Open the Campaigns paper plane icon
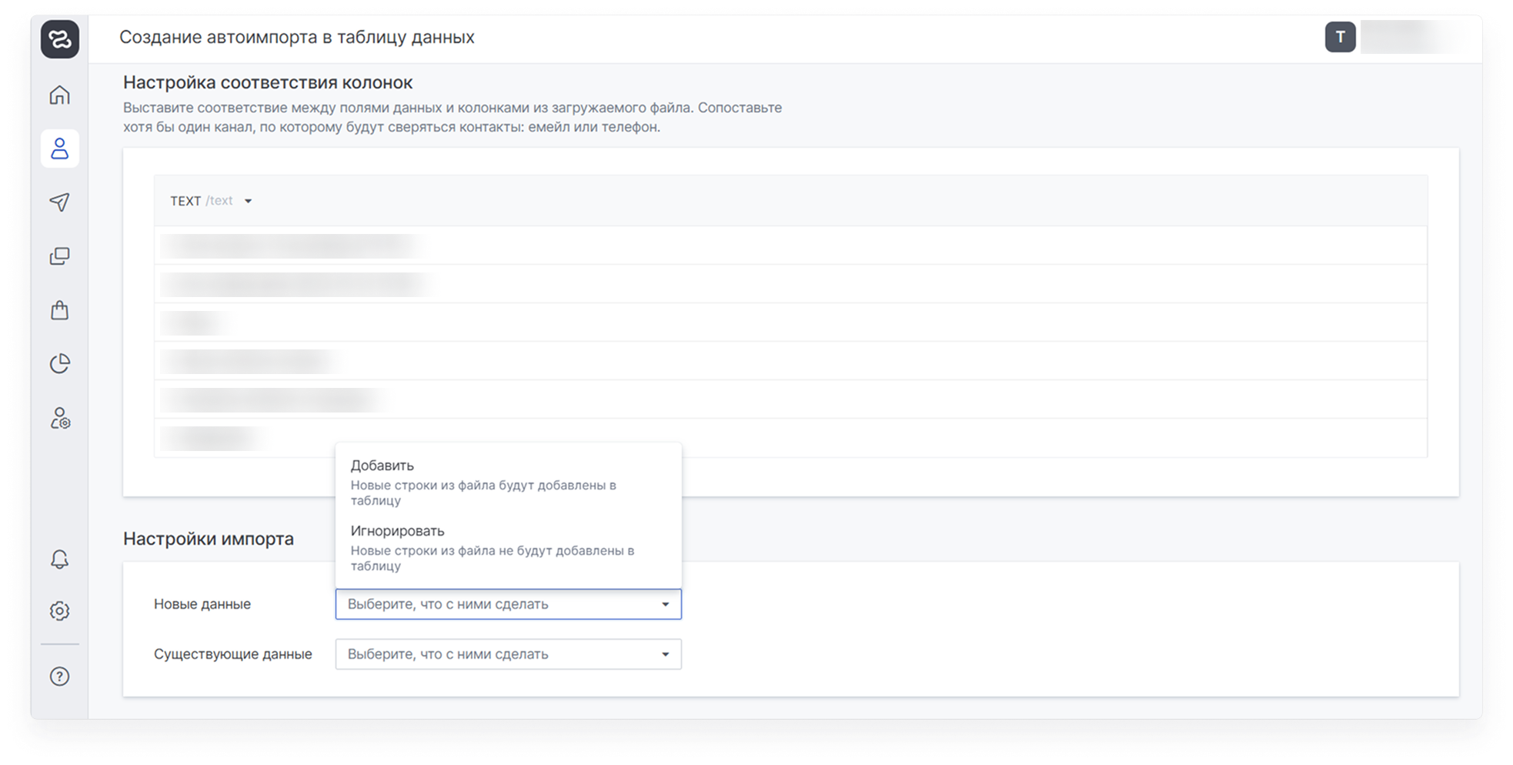This screenshot has width=1513, height=765. coord(60,202)
